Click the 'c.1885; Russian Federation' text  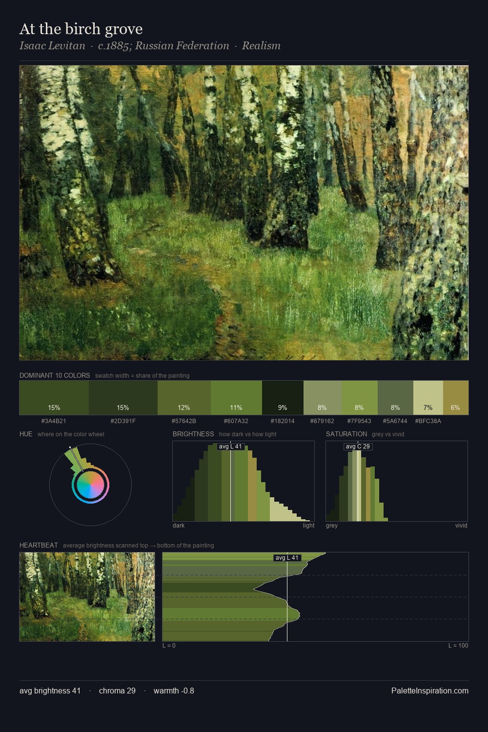tap(163, 46)
